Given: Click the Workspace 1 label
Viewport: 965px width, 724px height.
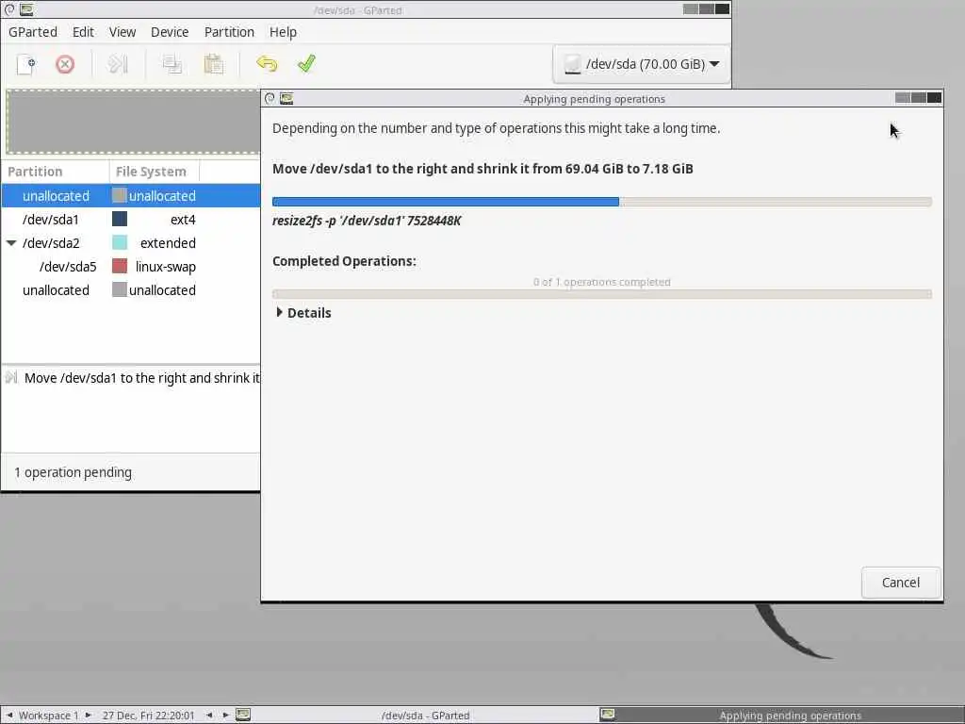Looking at the screenshot, I should (49, 715).
